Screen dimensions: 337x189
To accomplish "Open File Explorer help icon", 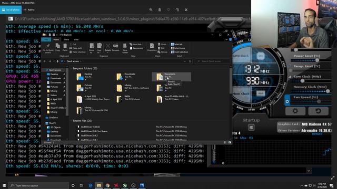I will [x=231, y=39].
